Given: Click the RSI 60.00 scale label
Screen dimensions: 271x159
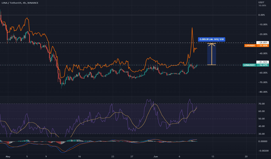Looking at the screenshot, I should (x=261, y=111).
